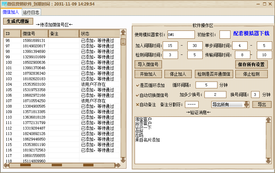
Task: Click the 单步间隔时间 maximum field 5
Action: coord(264,46)
